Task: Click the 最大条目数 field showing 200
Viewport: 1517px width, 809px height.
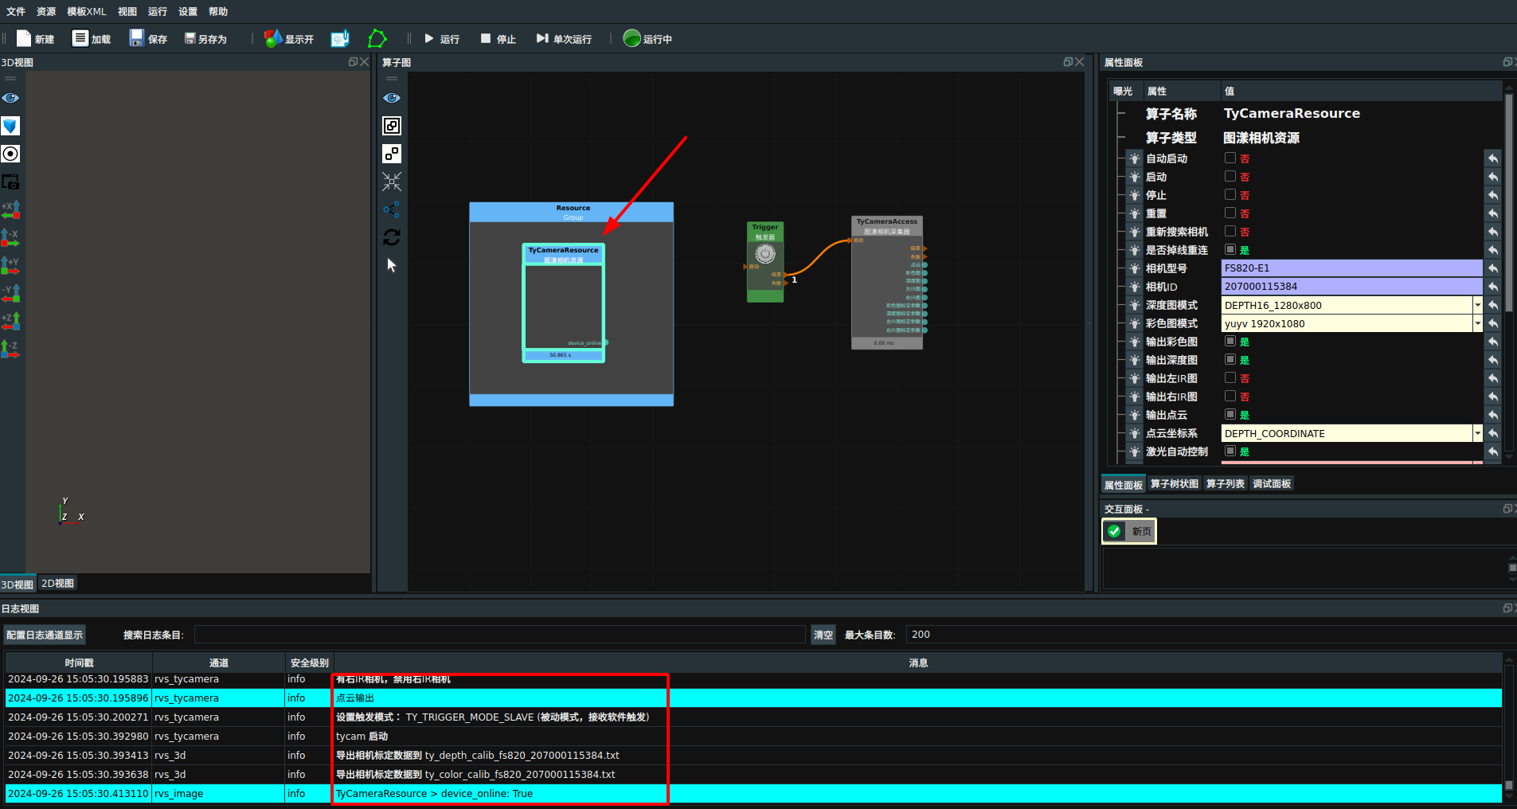Action: click(x=1210, y=635)
